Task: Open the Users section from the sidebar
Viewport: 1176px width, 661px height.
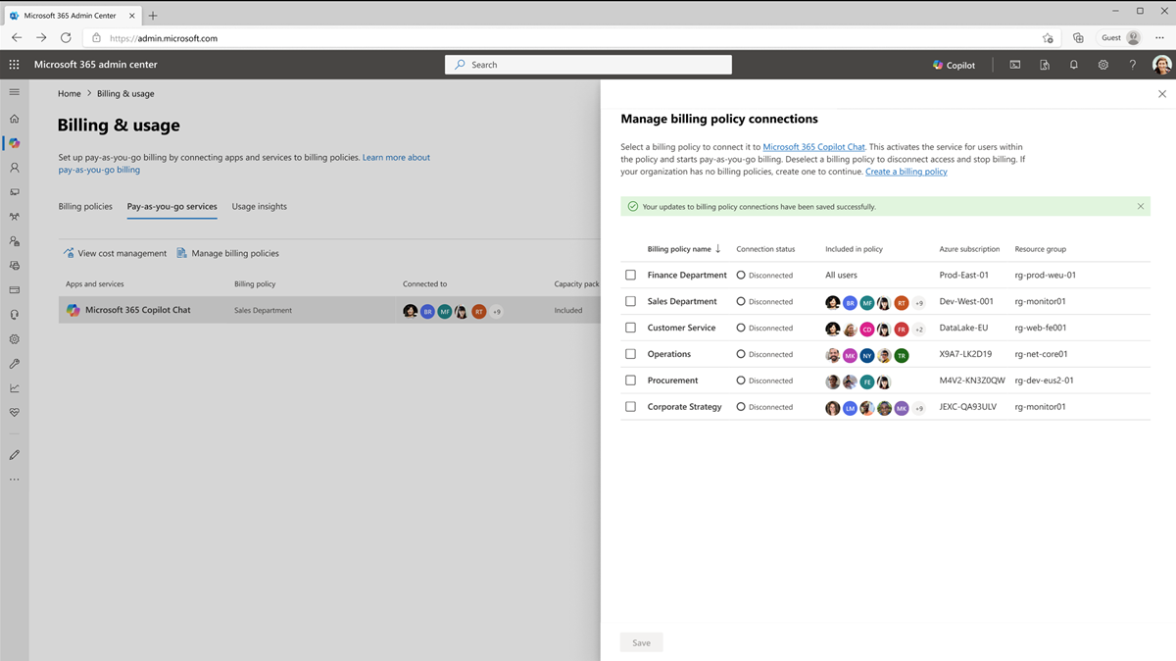Action: point(14,168)
